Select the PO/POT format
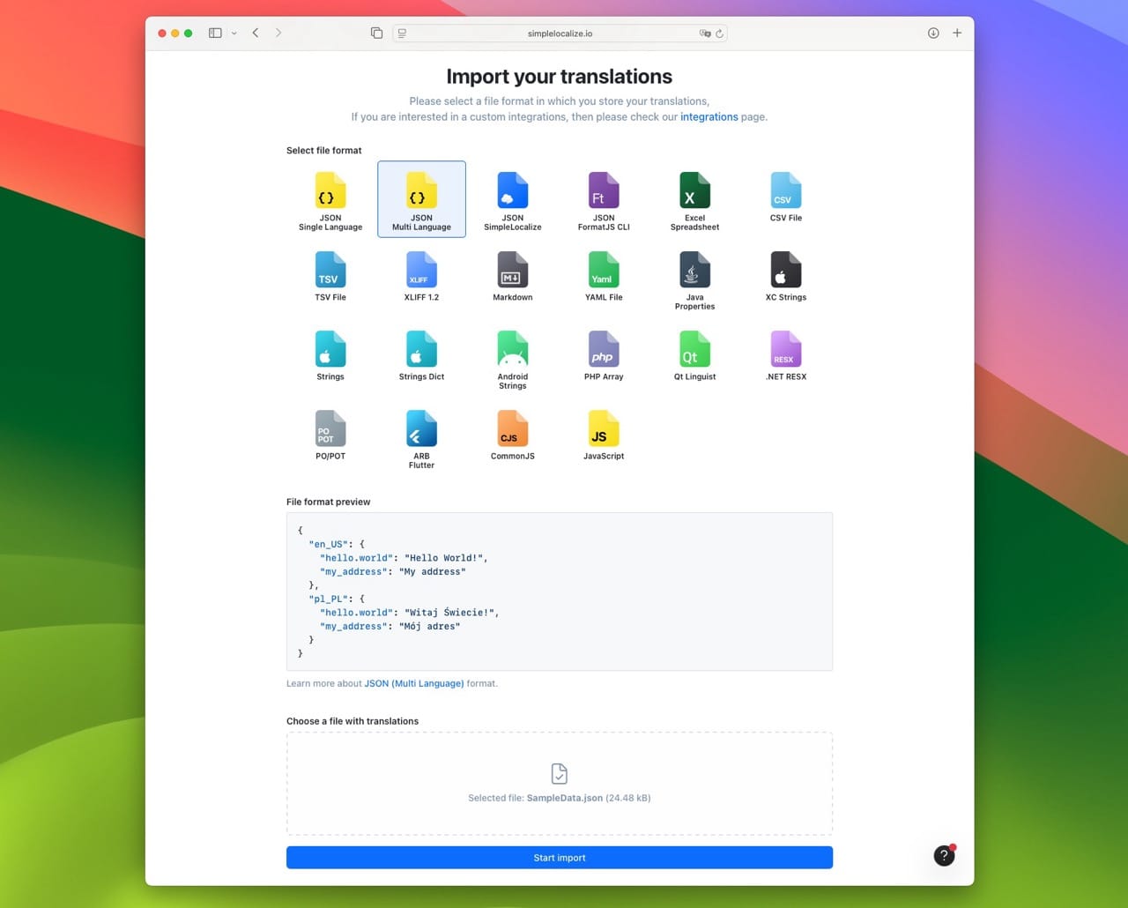Image resolution: width=1128 pixels, height=908 pixels. click(x=330, y=435)
